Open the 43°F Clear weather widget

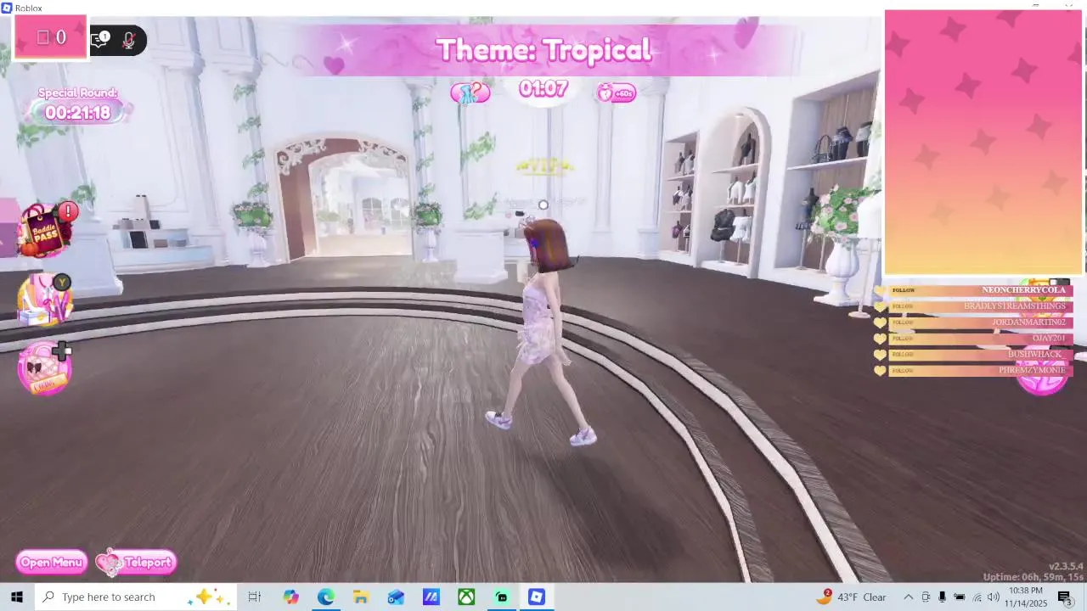(852, 597)
